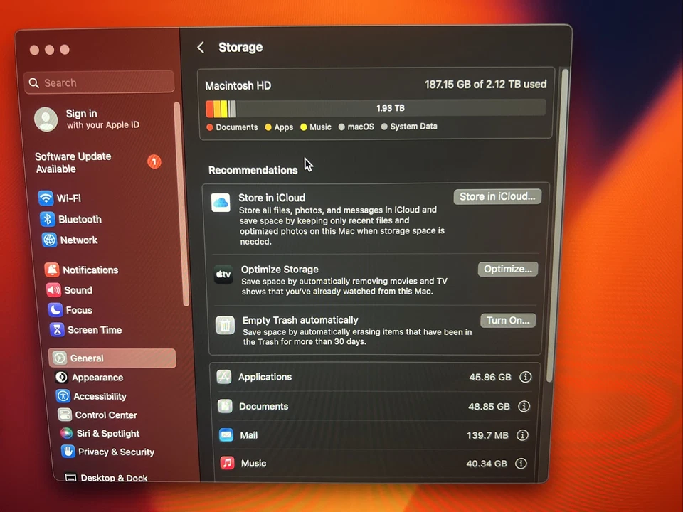Viewport: 683px width, 512px height.
Task: Click 187.15 GB of 2.12 TB used
Action: point(486,84)
